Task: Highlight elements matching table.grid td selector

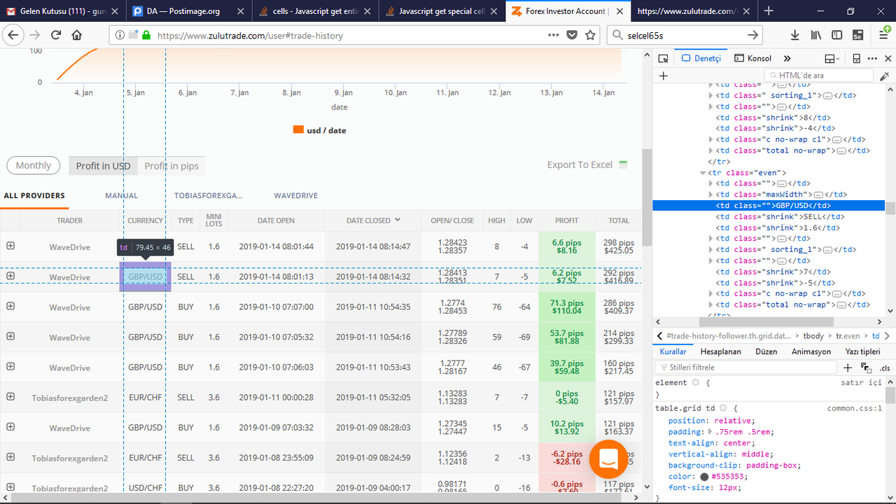Action: pos(723,408)
